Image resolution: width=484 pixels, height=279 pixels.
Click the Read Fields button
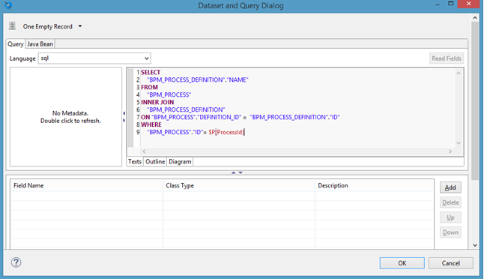447,58
